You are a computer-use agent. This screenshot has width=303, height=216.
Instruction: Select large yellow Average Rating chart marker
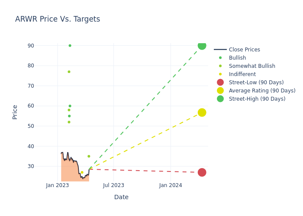[x=202, y=112]
